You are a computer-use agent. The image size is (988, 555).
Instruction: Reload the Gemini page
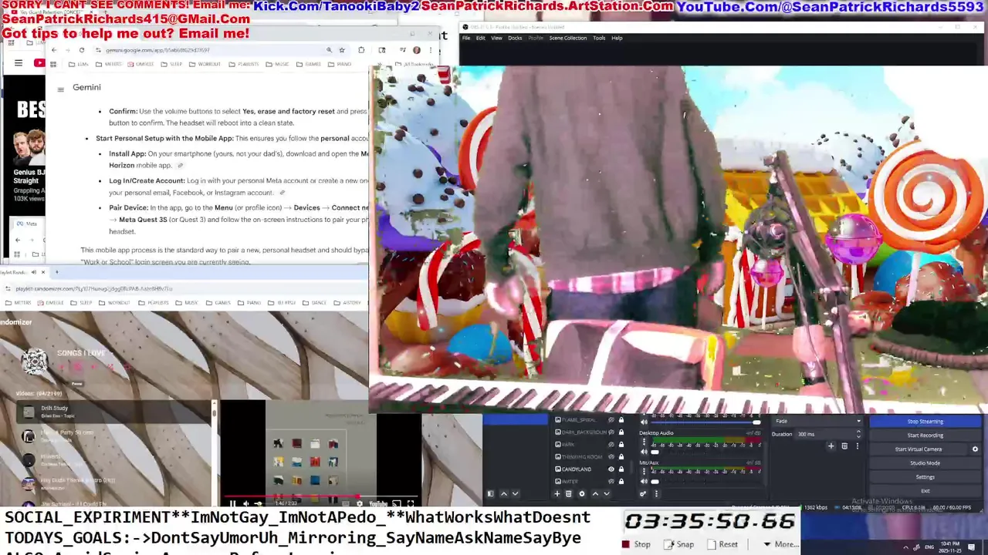pyautogui.click(x=82, y=50)
